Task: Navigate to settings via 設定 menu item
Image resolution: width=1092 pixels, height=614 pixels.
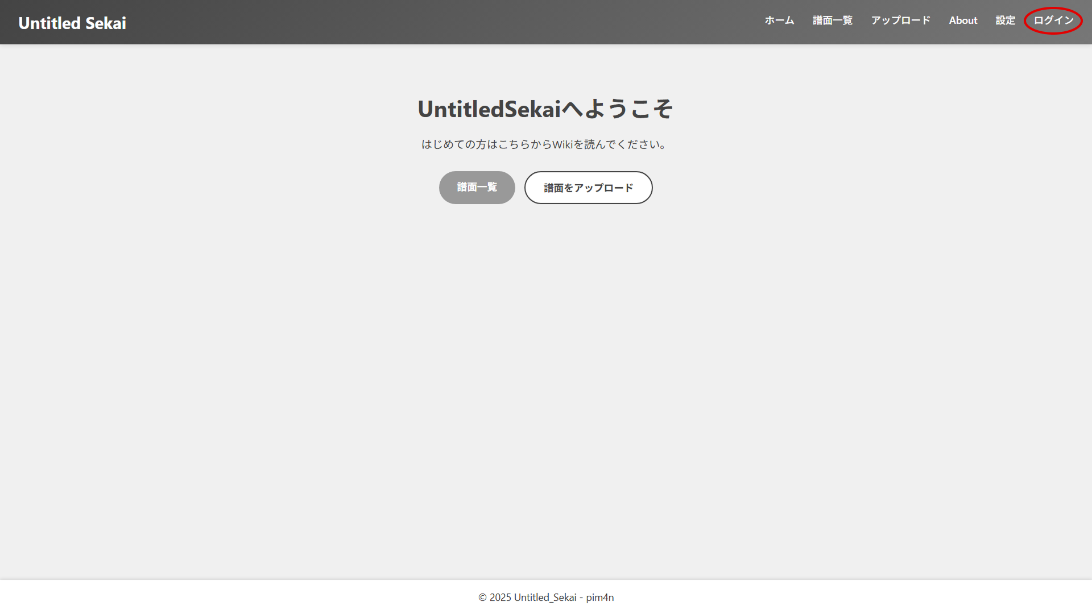Action: click(x=1005, y=20)
